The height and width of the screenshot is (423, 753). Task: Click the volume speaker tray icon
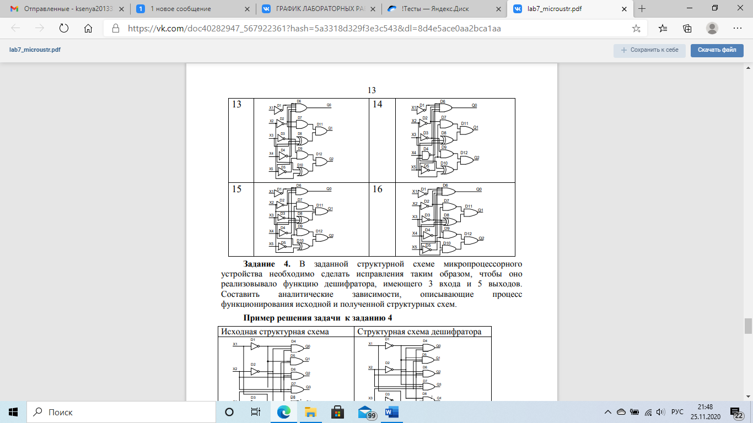tap(660, 412)
